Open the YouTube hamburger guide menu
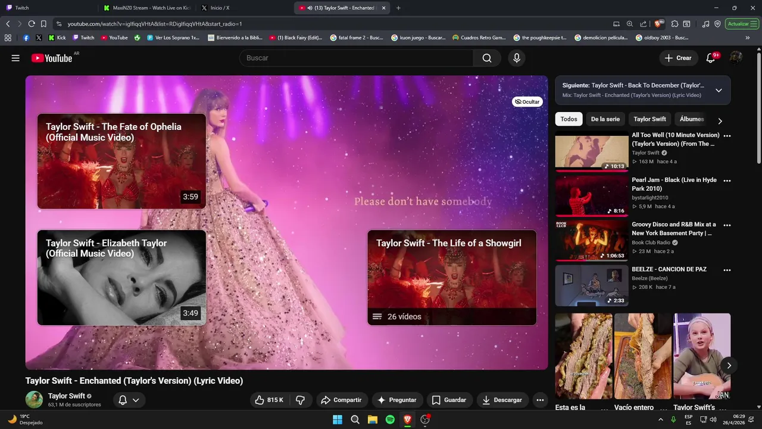 (15, 58)
